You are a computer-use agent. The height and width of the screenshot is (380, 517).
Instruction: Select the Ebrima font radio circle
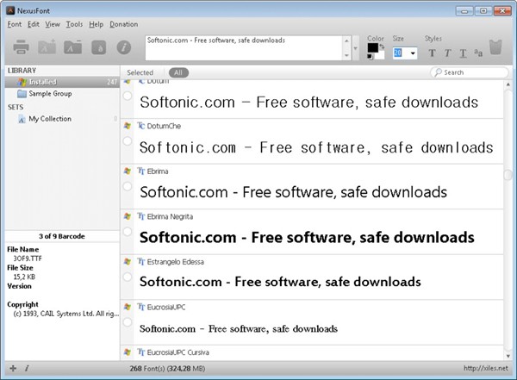point(128,186)
